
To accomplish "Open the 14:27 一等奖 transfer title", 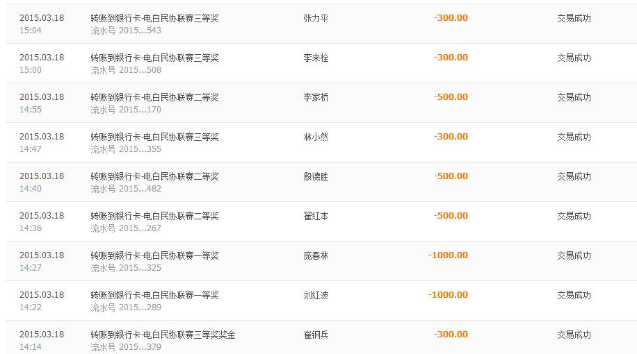I will (154, 255).
